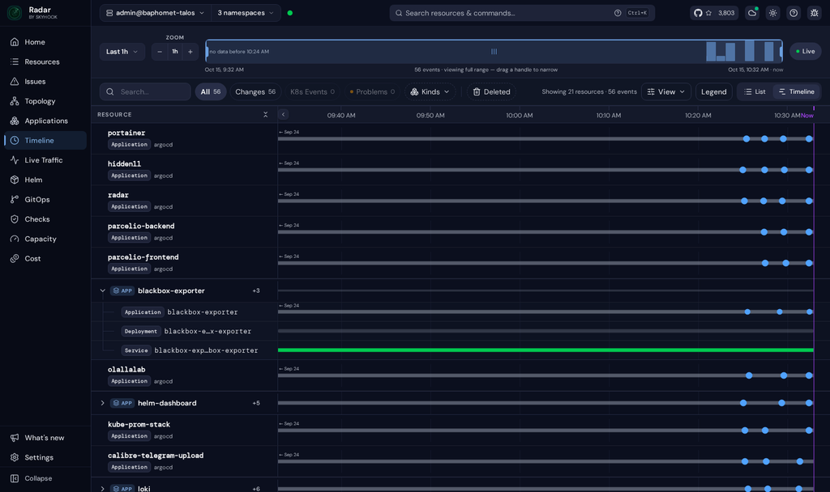Screen dimensions: 830x492
Task: Select the Changes 56 filter
Action: pos(255,91)
